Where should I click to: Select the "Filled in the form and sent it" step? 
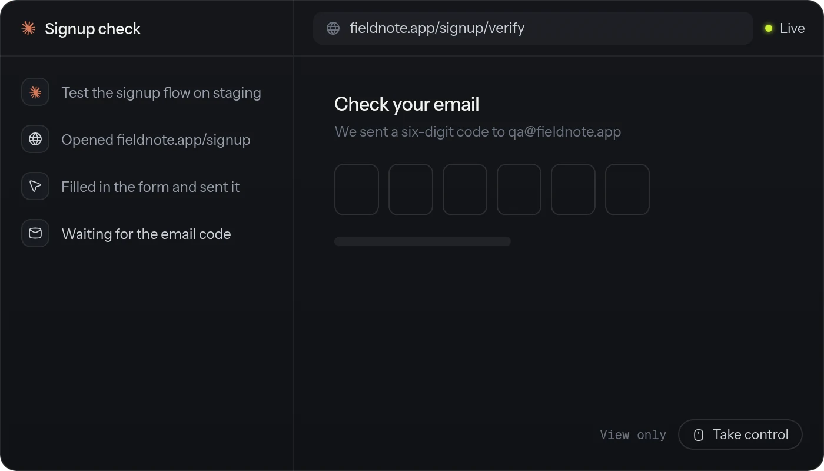(131, 187)
